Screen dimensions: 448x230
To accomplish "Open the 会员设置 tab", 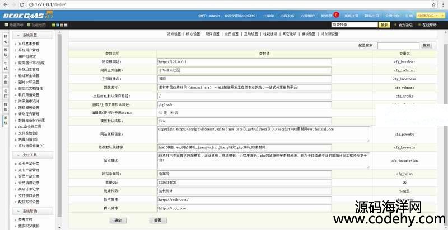I will [231, 34].
